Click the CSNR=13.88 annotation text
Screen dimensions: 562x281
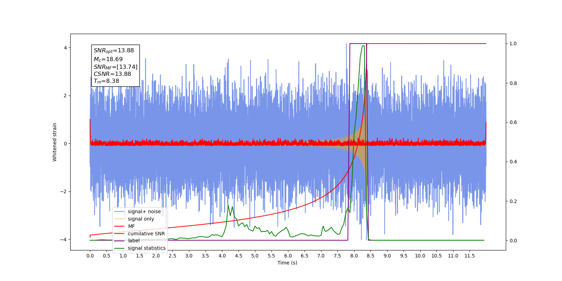112,74
